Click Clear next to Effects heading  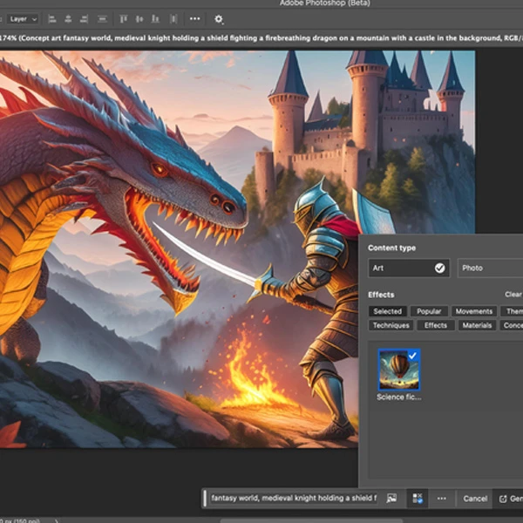(513, 295)
